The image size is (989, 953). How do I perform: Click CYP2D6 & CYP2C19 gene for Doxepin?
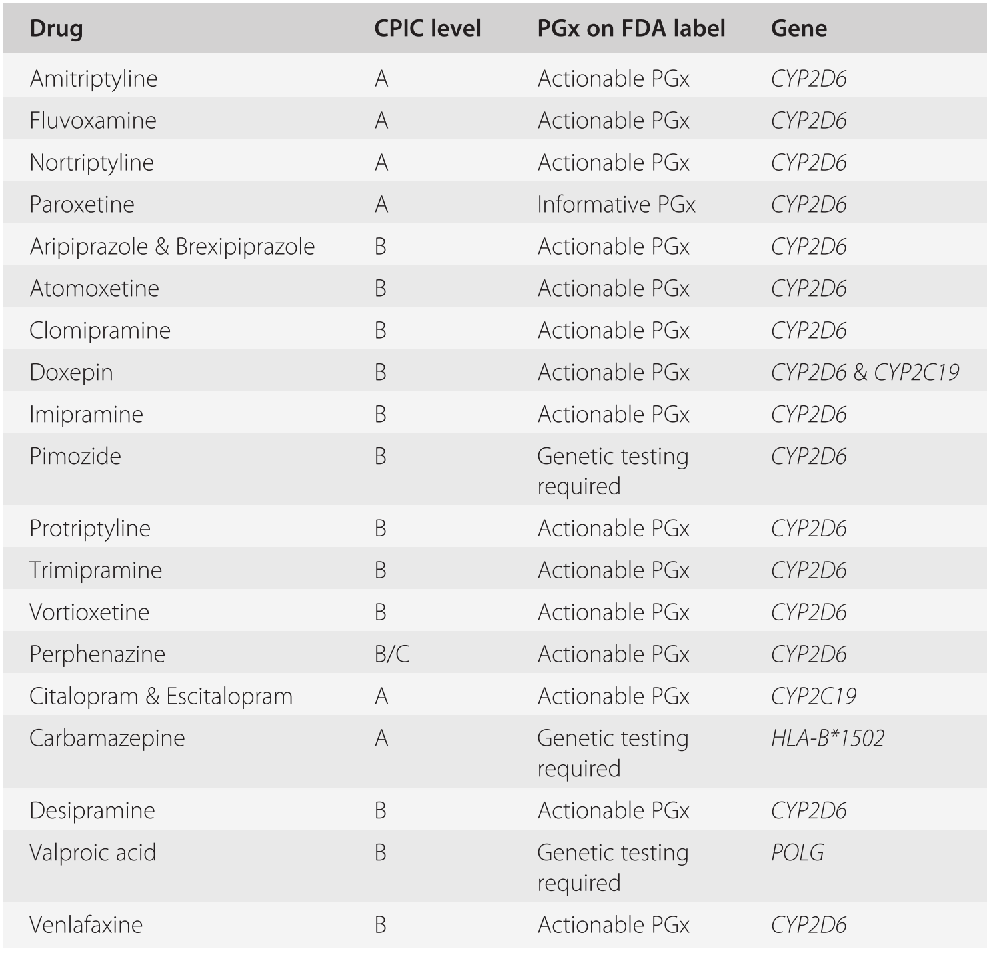pos(865,373)
